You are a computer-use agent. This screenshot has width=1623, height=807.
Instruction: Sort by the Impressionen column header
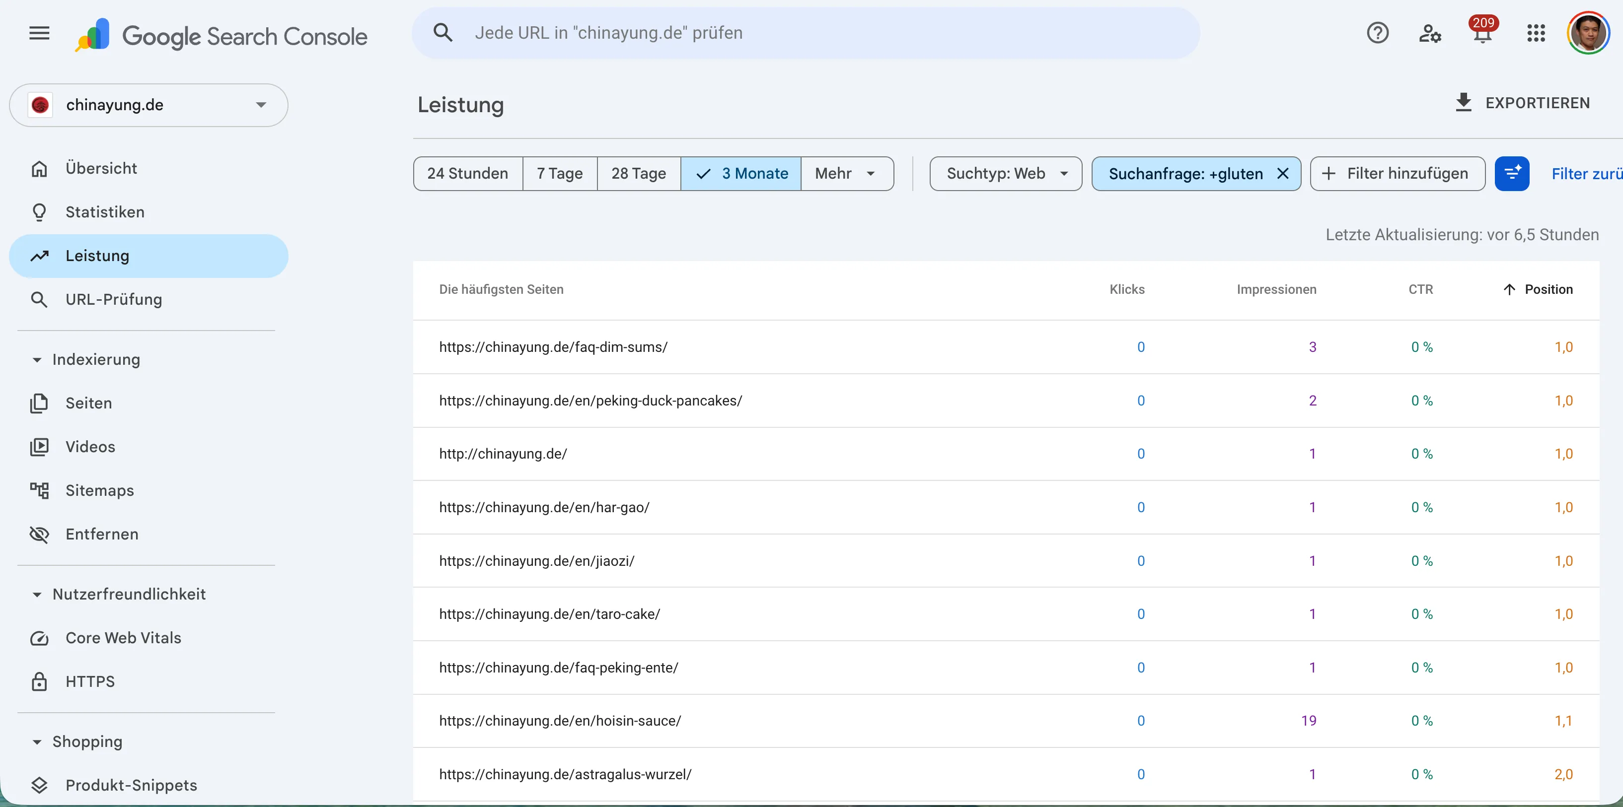pos(1276,289)
